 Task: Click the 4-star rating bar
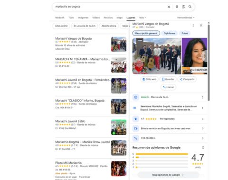click(162, 157)
